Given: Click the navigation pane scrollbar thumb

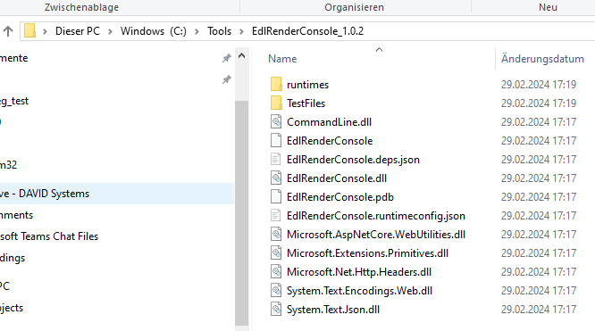Looking at the screenshot, I should pos(242,213).
